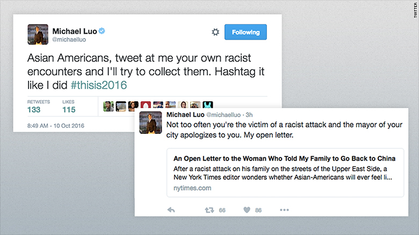Open the Open Letter article headline
The height and width of the screenshot is (235, 419).
click(x=284, y=158)
